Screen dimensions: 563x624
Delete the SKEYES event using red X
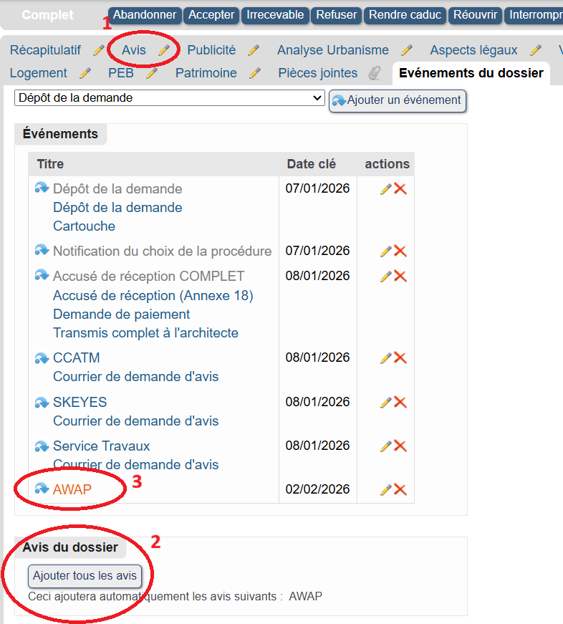400,403
